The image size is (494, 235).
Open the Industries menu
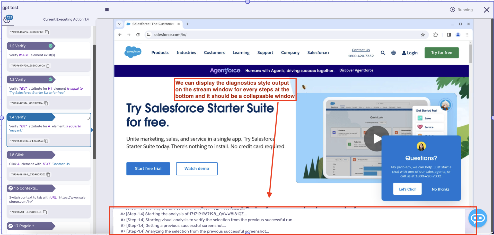click(186, 53)
